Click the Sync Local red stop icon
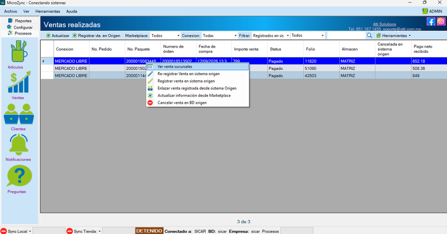Image resolution: width=447 pixels, height=234 pixels. pos(3,231)
